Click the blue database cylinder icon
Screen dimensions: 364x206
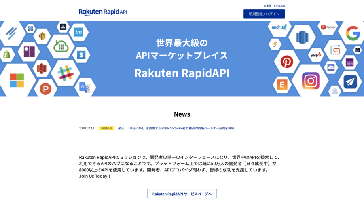302,37
